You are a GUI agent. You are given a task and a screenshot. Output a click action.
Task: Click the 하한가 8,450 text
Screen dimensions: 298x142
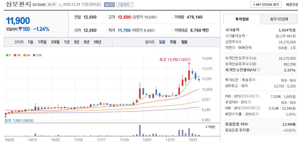click(x=143, y=30)
